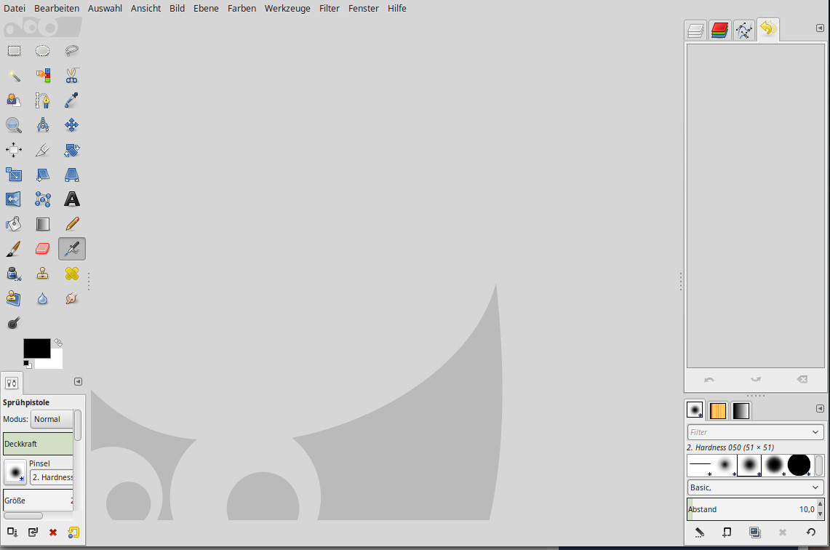Select the Ellipse Select tool

tap(42, 51)
